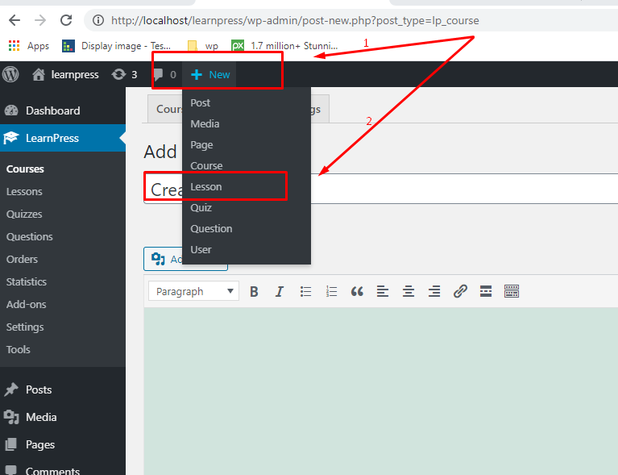Toggle bold formatting in editor

pyautogui.click(x=254, y=291)
